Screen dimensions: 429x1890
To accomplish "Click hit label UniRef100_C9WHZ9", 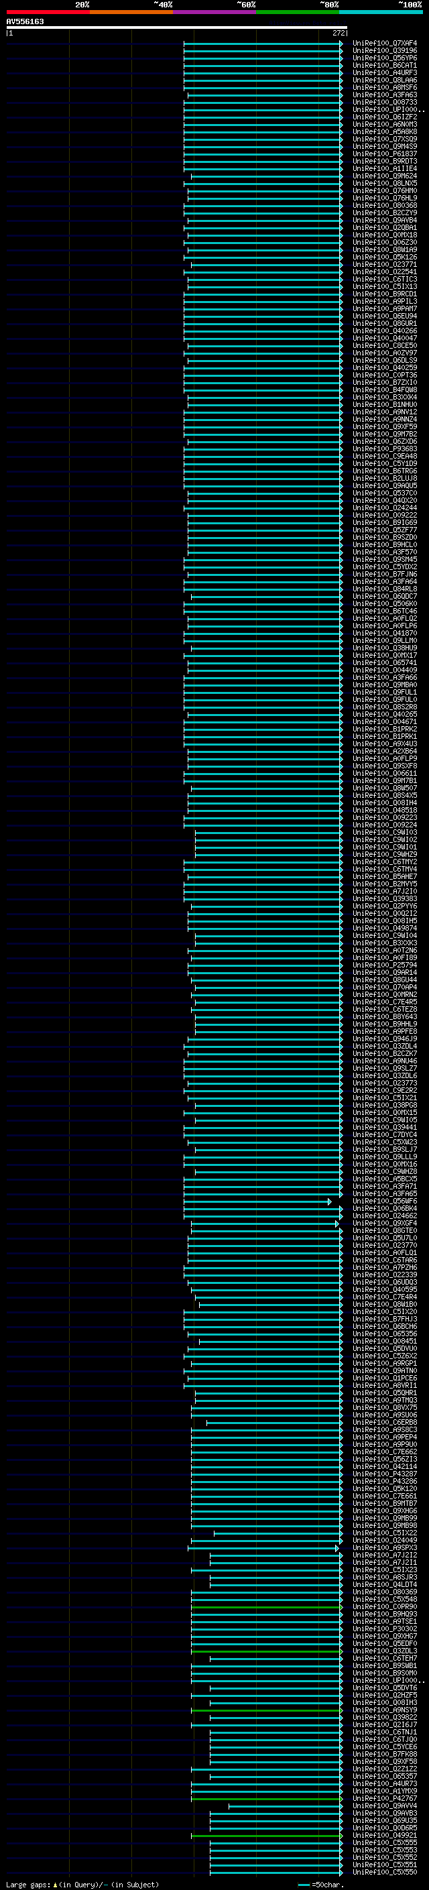I will [x=385, y=854].
